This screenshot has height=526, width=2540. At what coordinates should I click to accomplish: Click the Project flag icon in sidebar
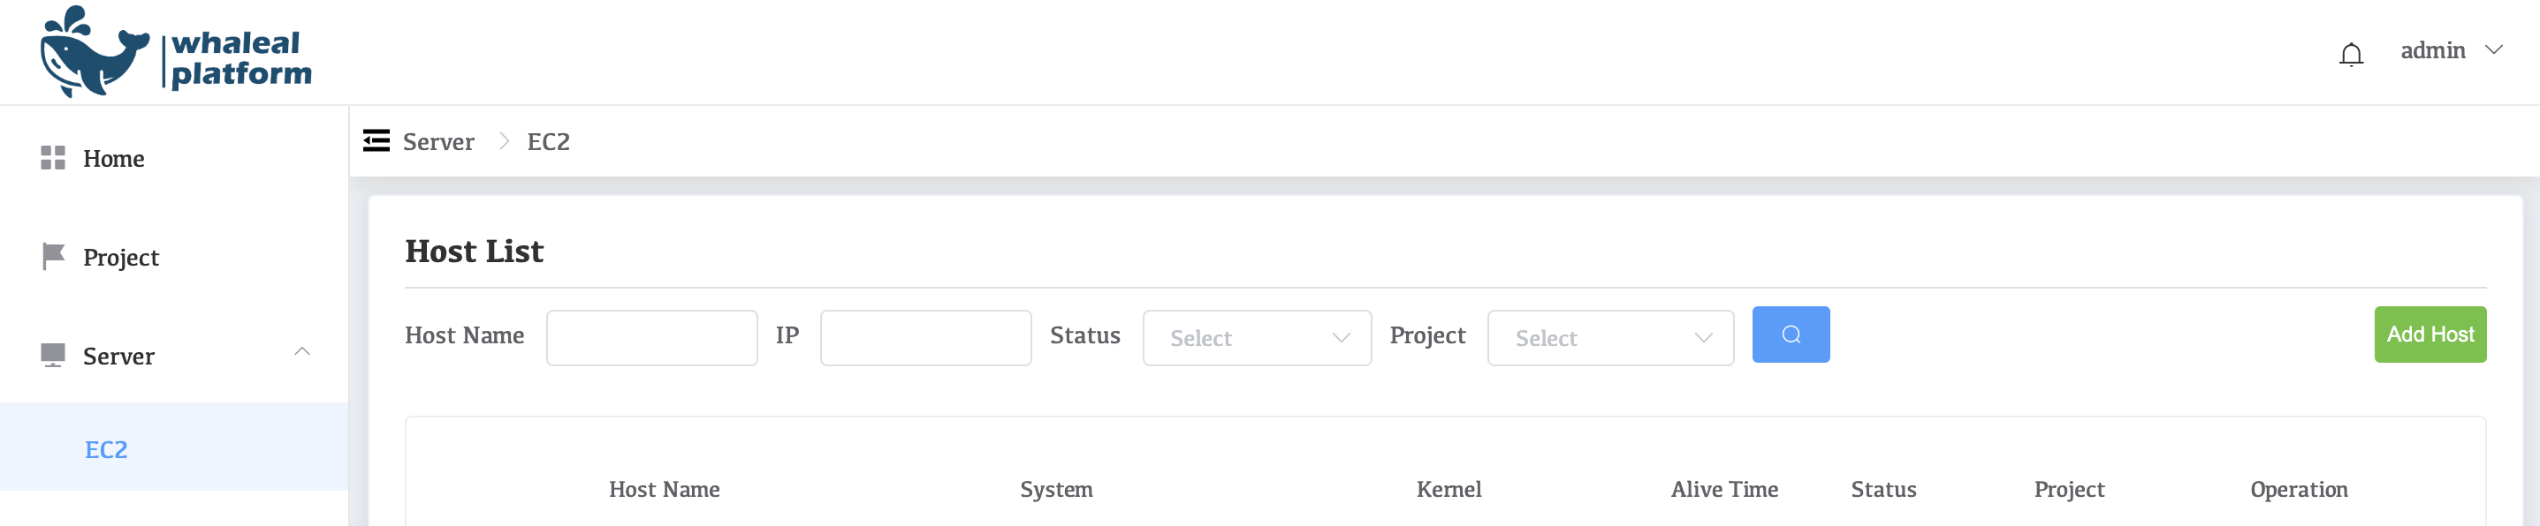[x=53, y=256]
